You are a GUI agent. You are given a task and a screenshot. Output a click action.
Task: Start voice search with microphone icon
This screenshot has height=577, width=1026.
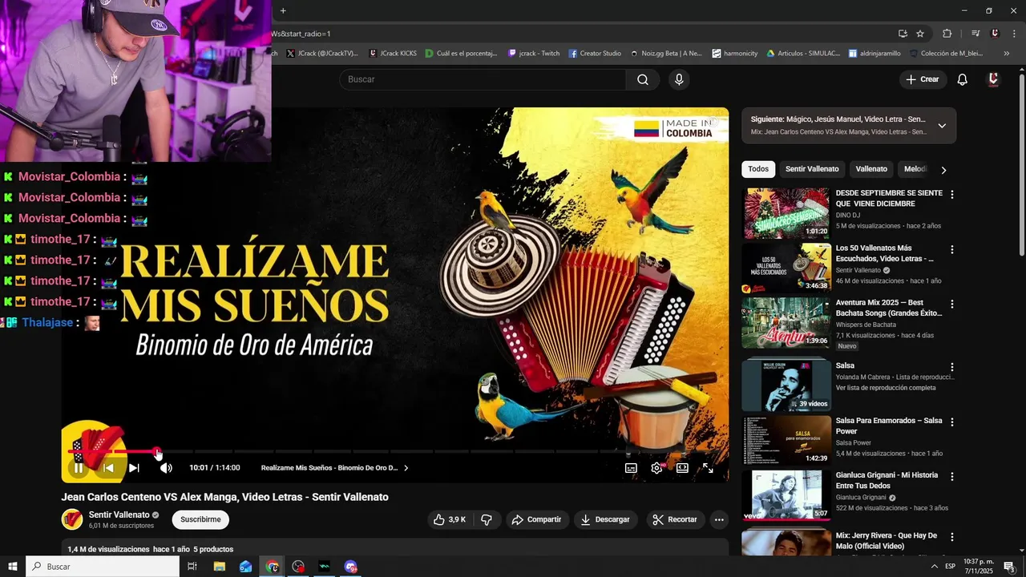coord(679,79)
